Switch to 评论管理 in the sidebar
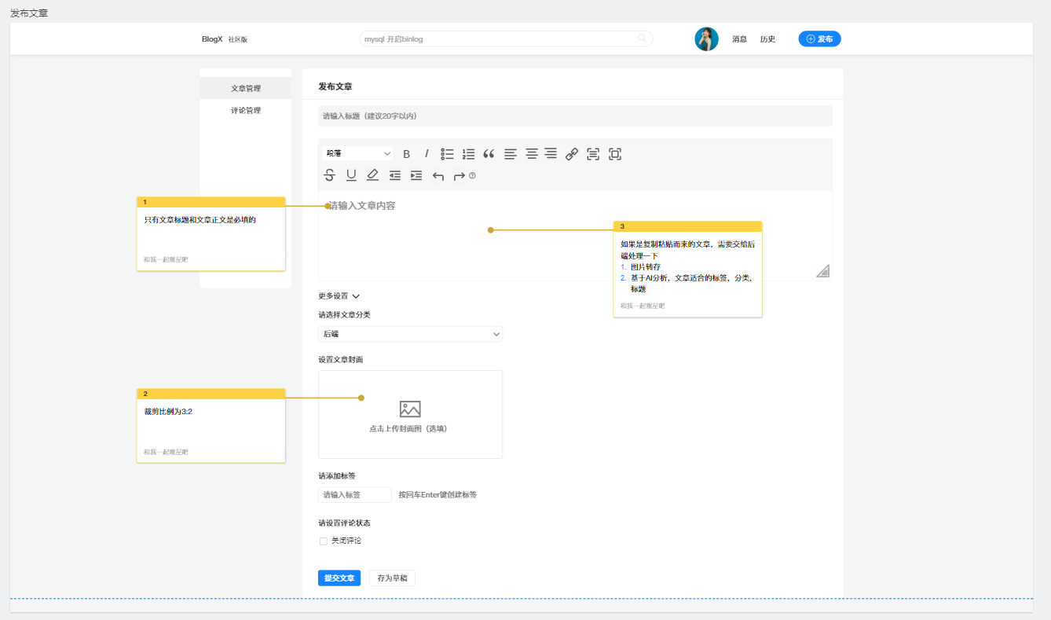The image size is (1051, 620). [246, 111]
